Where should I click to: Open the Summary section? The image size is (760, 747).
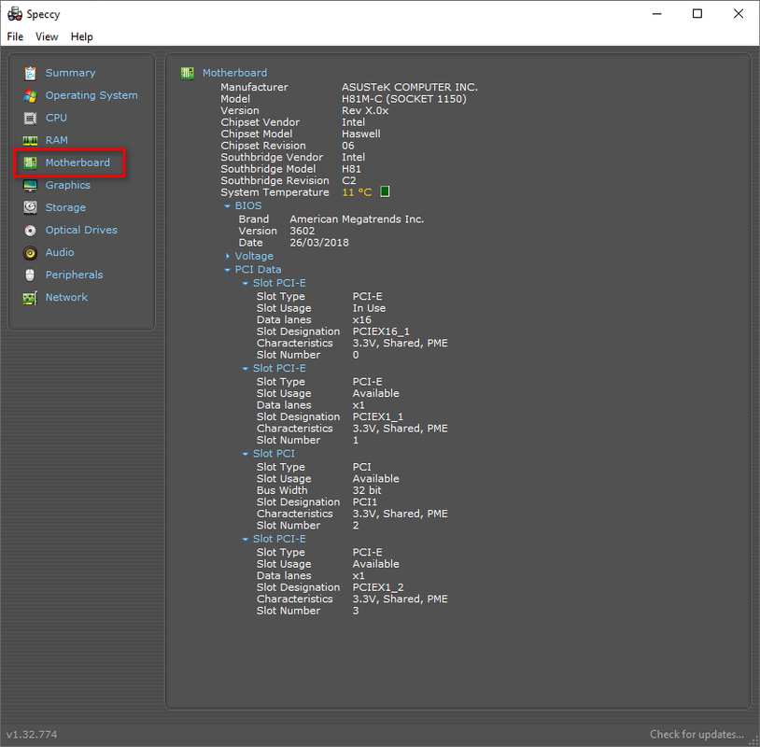click(70, 73)
